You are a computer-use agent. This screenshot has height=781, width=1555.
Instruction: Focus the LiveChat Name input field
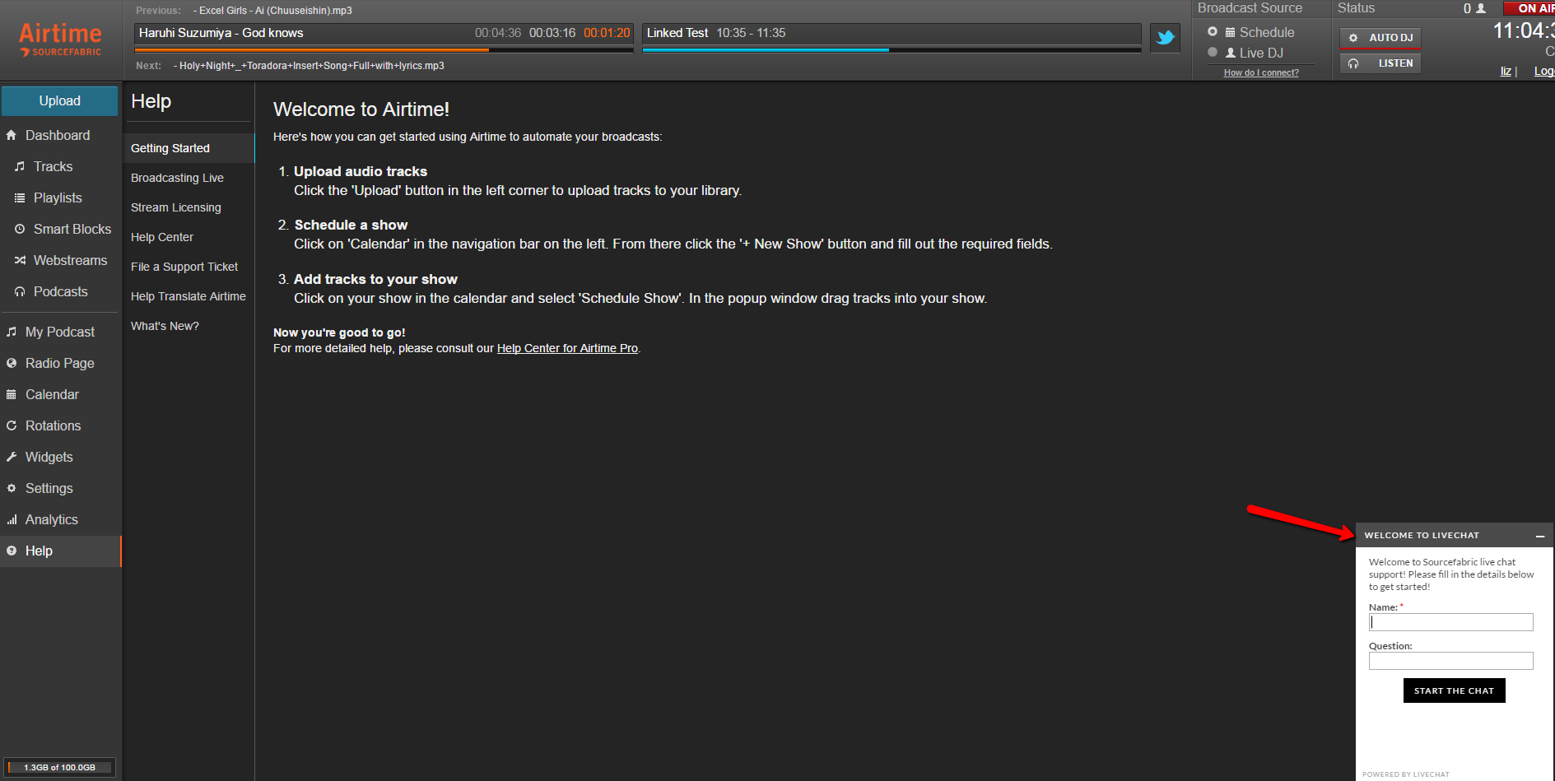[x=1450, y=622]
